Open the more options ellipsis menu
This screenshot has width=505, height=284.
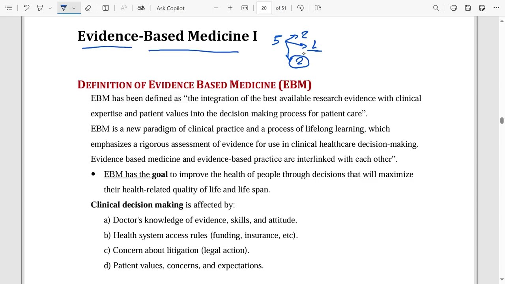coord(496,8)
